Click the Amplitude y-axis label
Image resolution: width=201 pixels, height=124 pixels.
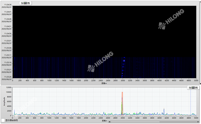4,101
